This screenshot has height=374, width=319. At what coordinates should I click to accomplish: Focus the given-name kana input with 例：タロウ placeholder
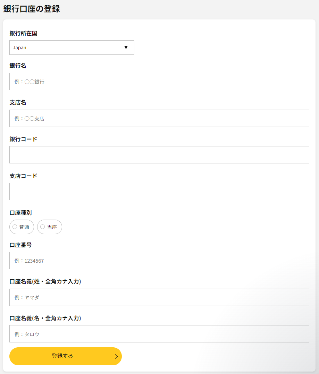coord(159,334)
